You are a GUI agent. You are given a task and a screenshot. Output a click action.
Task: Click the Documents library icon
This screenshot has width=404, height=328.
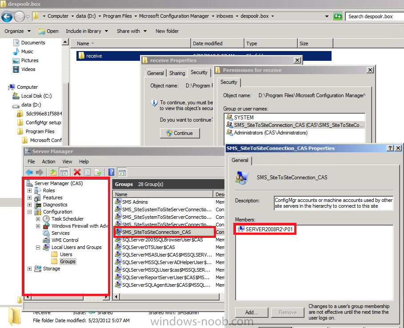click(16, 43)
